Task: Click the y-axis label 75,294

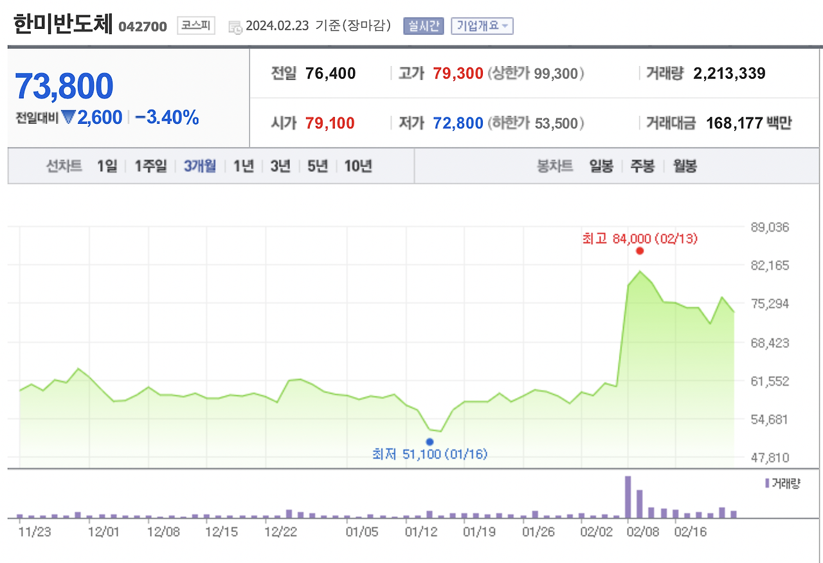Action: pyautogui.click(x=770, y=304)
